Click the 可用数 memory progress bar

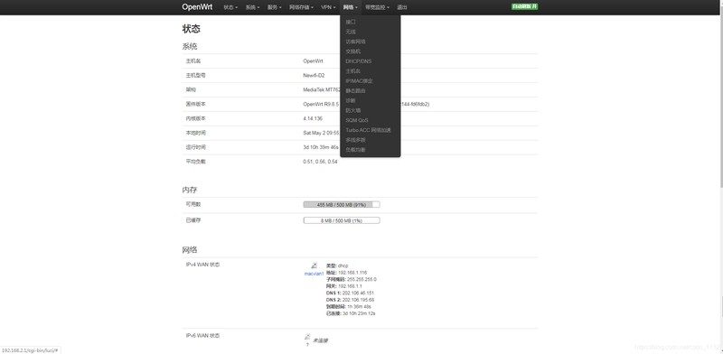pos(342,205)
